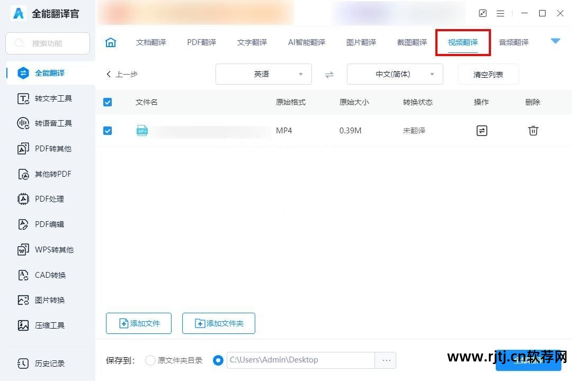Open the 中文(简体) target language dropdown
The image size is (572, 381).
[x=395, y=74]
